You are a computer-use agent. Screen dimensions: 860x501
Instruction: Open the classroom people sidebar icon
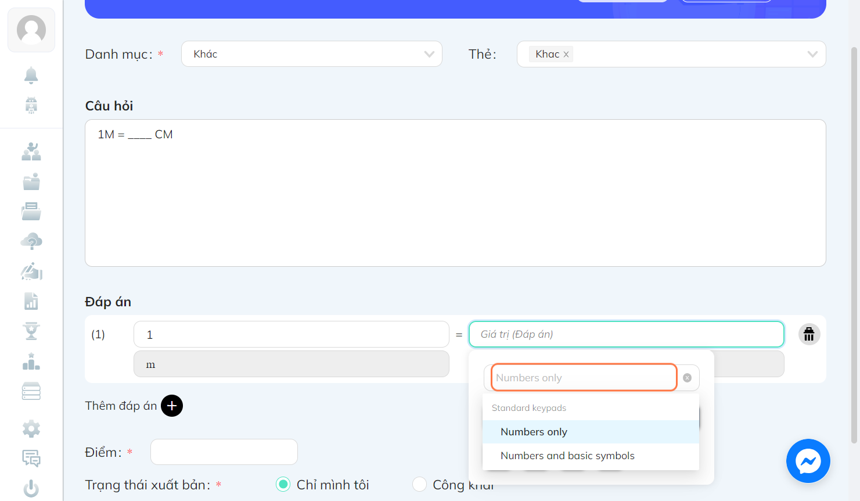coord(31,152)
